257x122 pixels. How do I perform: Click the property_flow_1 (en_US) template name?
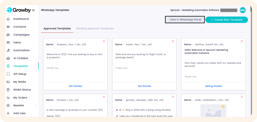[71, 45]
